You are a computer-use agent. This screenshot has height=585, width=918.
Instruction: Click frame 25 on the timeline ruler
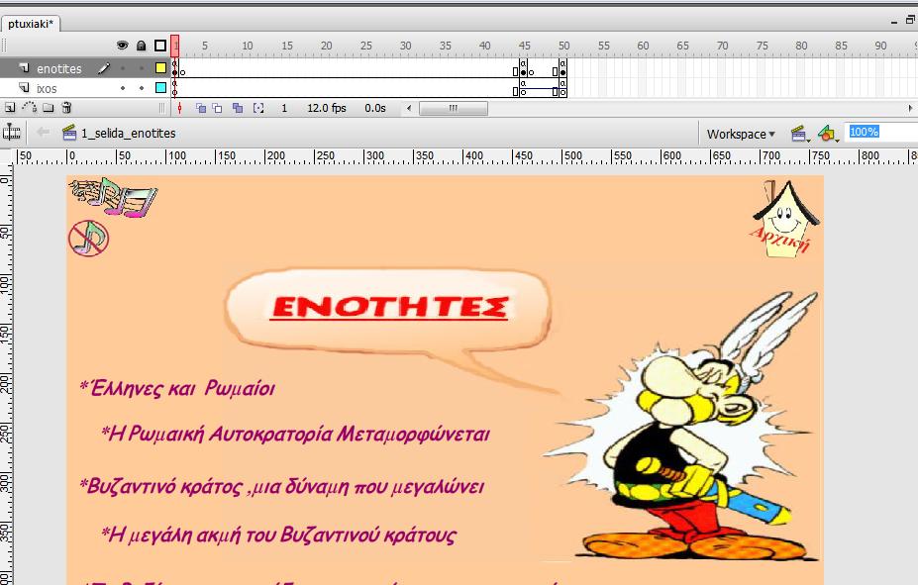click(365, 46)
